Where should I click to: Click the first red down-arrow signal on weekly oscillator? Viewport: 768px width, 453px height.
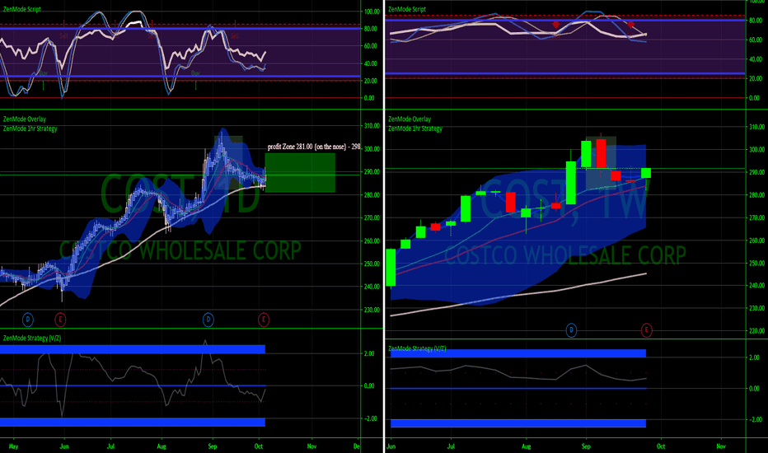click(555, 25)
